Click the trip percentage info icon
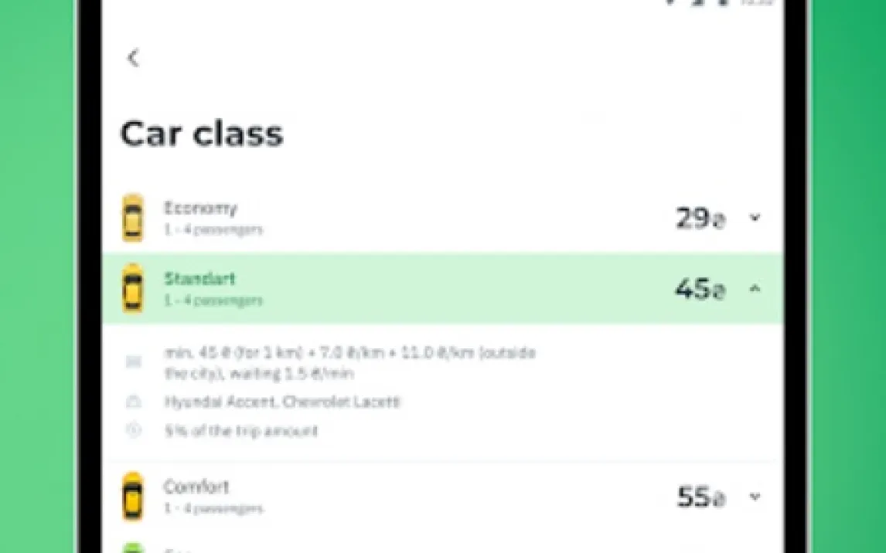 click(x=133, y=430)
